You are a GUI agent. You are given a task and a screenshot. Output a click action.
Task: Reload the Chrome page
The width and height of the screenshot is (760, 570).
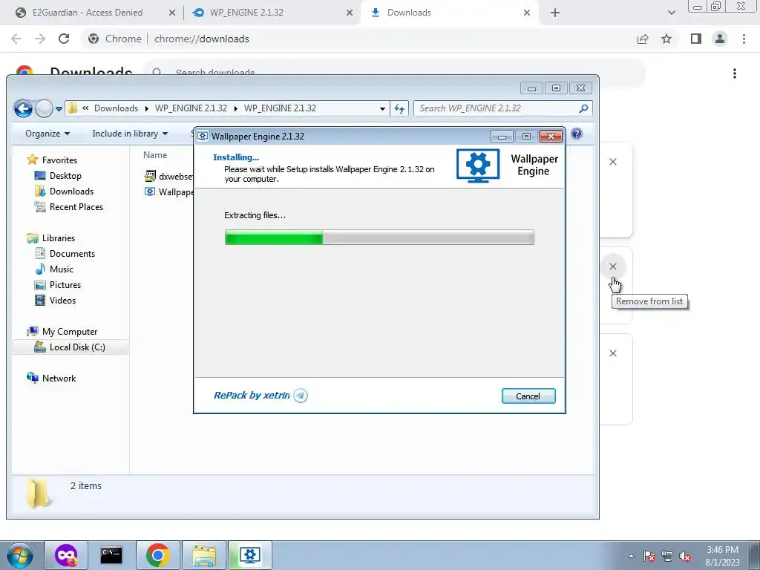pyautogui.click(x=64, y=39)
